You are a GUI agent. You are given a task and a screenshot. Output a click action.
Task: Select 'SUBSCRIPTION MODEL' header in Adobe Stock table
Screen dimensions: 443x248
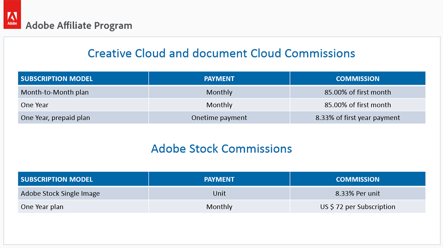pos(83,179)
